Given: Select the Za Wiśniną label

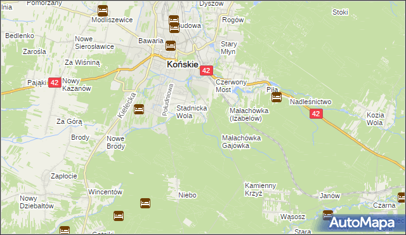Looking at the screenshot, I should click(x=82, y=62).
